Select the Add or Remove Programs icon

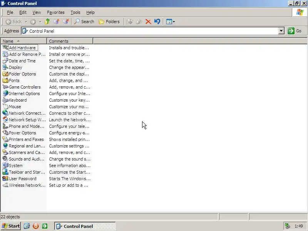click(5, 54)
